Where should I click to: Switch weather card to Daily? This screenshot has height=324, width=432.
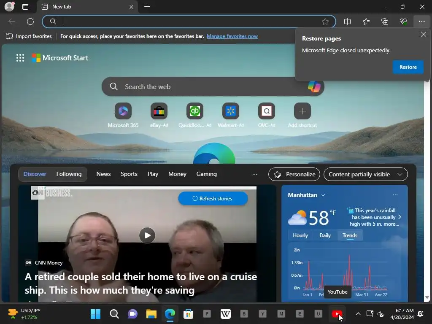[325, 235]
